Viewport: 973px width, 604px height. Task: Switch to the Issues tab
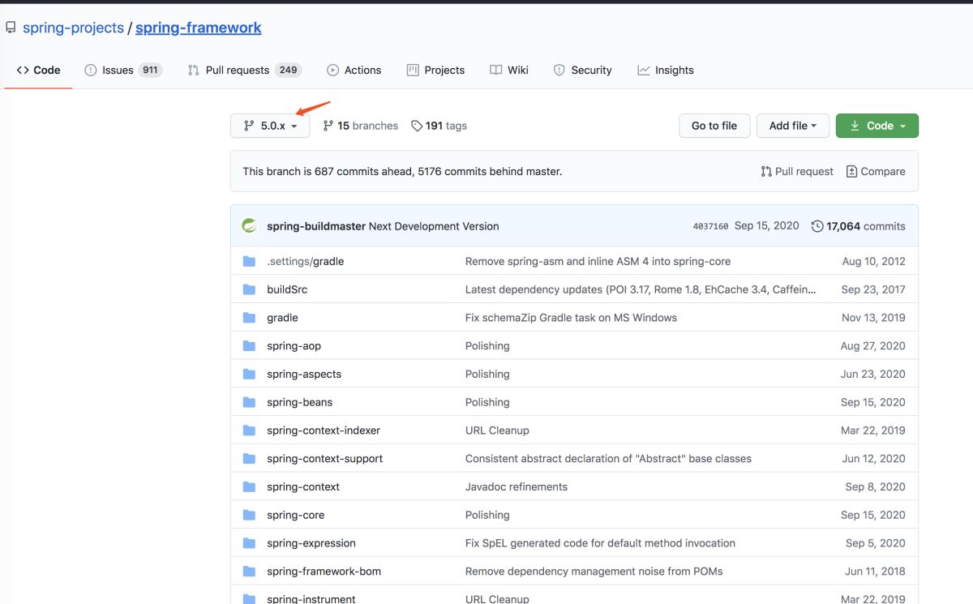point(123,70)
